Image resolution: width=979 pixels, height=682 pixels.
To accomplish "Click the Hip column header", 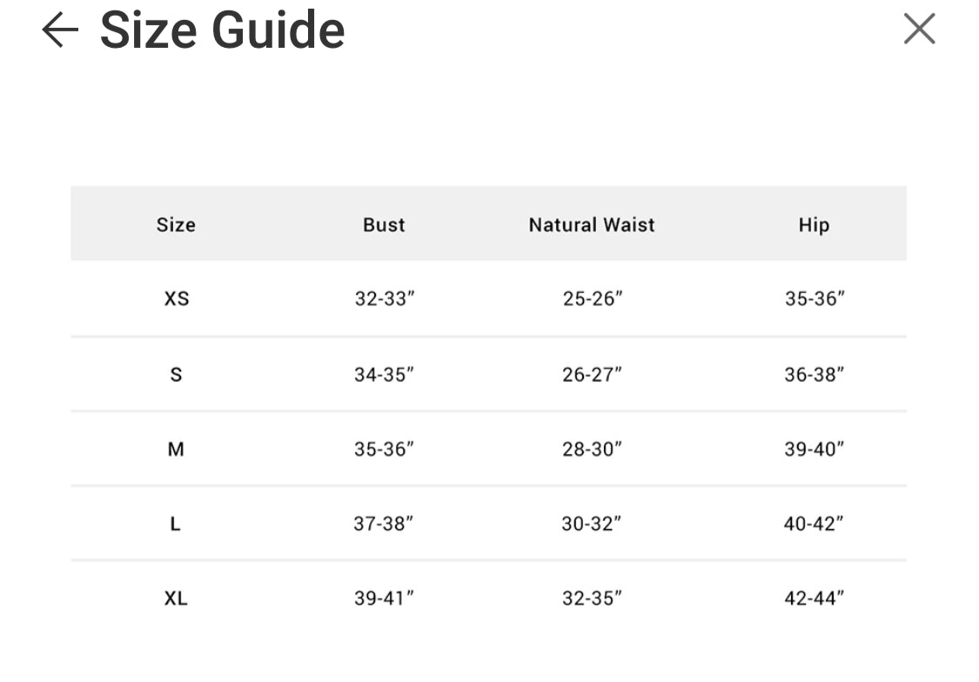I will 814,224.
